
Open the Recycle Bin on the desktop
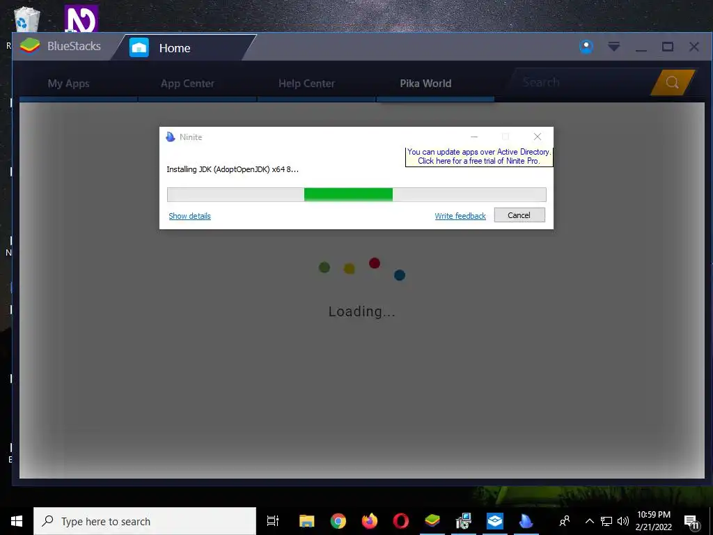tap(26, 20)
